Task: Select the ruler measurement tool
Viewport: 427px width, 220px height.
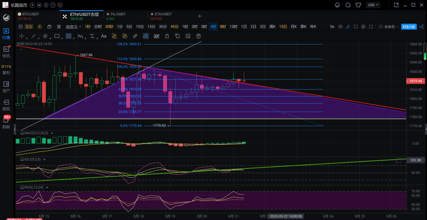Action: click(135, 36)
